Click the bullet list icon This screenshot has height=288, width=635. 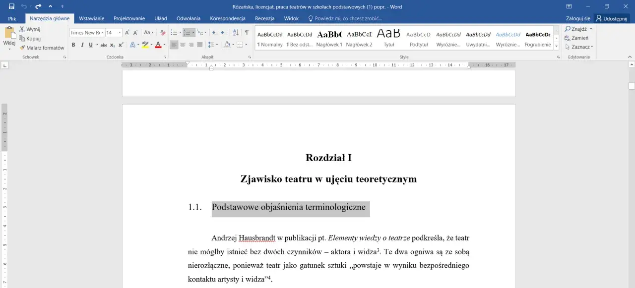[x=174, y=32]
